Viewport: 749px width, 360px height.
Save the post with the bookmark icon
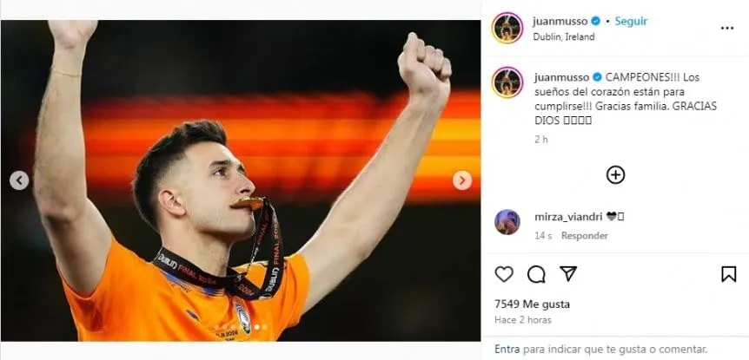(x=728, y=274)
